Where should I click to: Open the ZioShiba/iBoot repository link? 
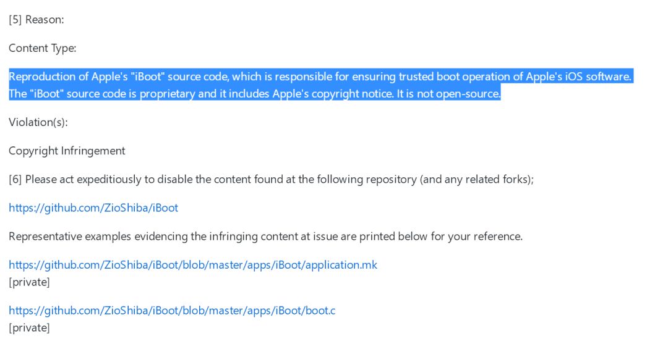click(x=93, y=208)
